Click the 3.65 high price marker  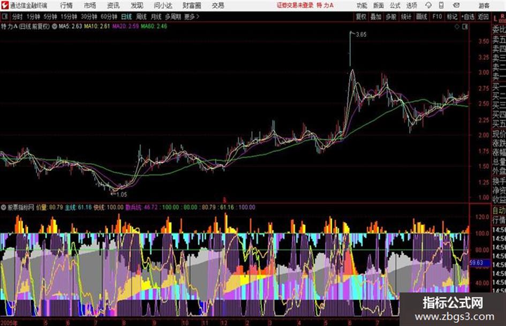361,34
